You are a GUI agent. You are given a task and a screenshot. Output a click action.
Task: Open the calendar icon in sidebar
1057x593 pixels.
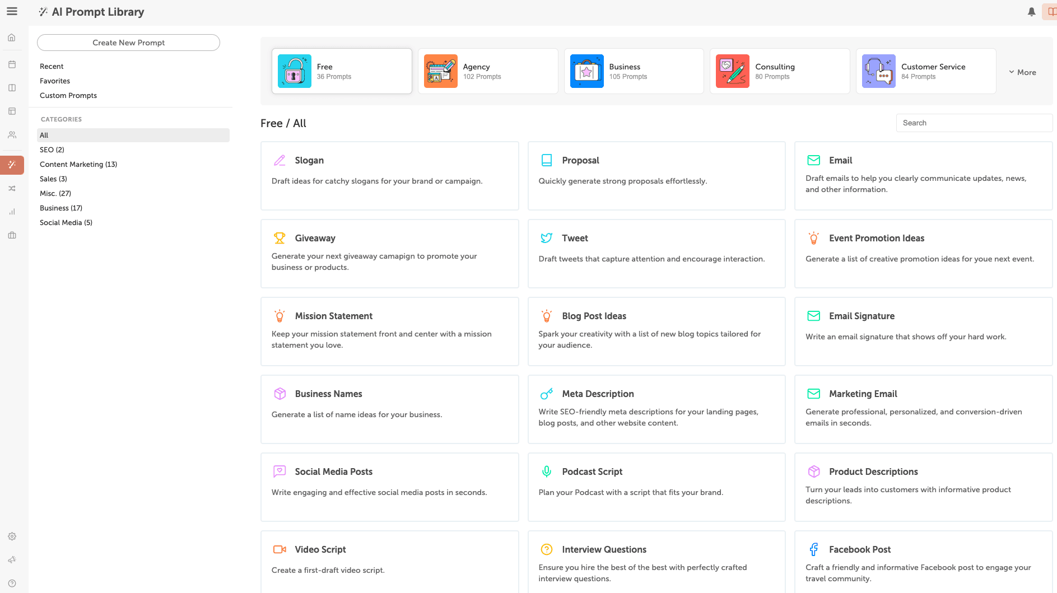point(12,64)
